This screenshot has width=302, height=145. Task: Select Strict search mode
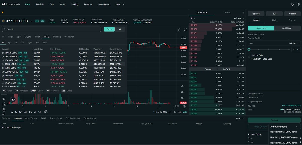pyautogui.click(x=109, y=29)
